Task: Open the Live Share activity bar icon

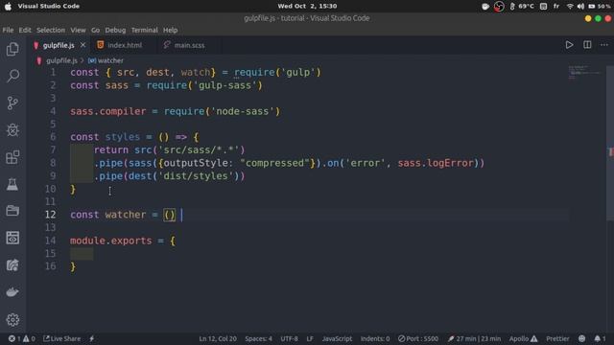Action: (12, 265)
